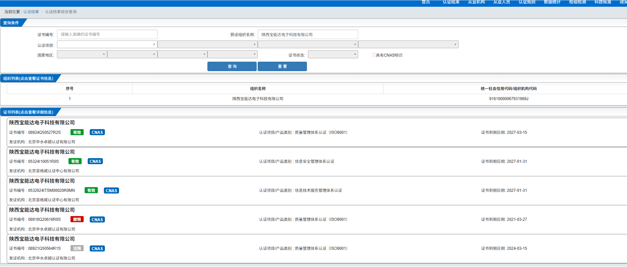Click the expiry date 2024-03-15
The width and height of the screenshot is (627, 267).
[517, 248]
